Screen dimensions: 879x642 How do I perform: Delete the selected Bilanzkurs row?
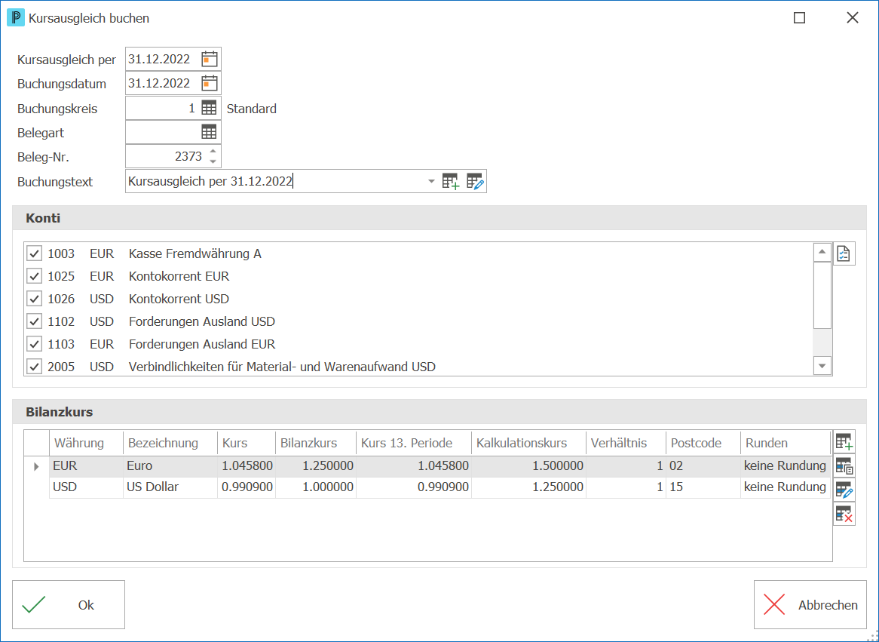coord(844,514)
